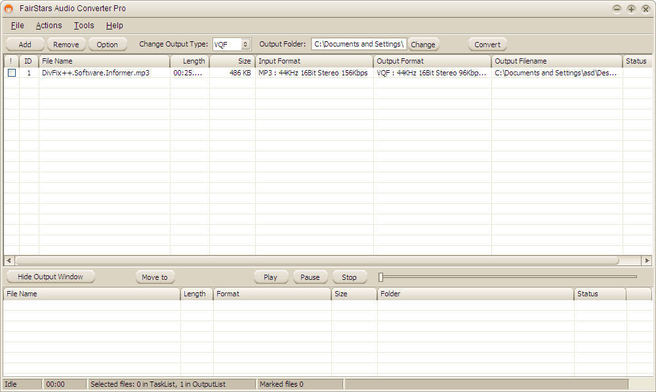656x392 pixels.
Task: Click the Stop button
Action: [x=349, y=277]
